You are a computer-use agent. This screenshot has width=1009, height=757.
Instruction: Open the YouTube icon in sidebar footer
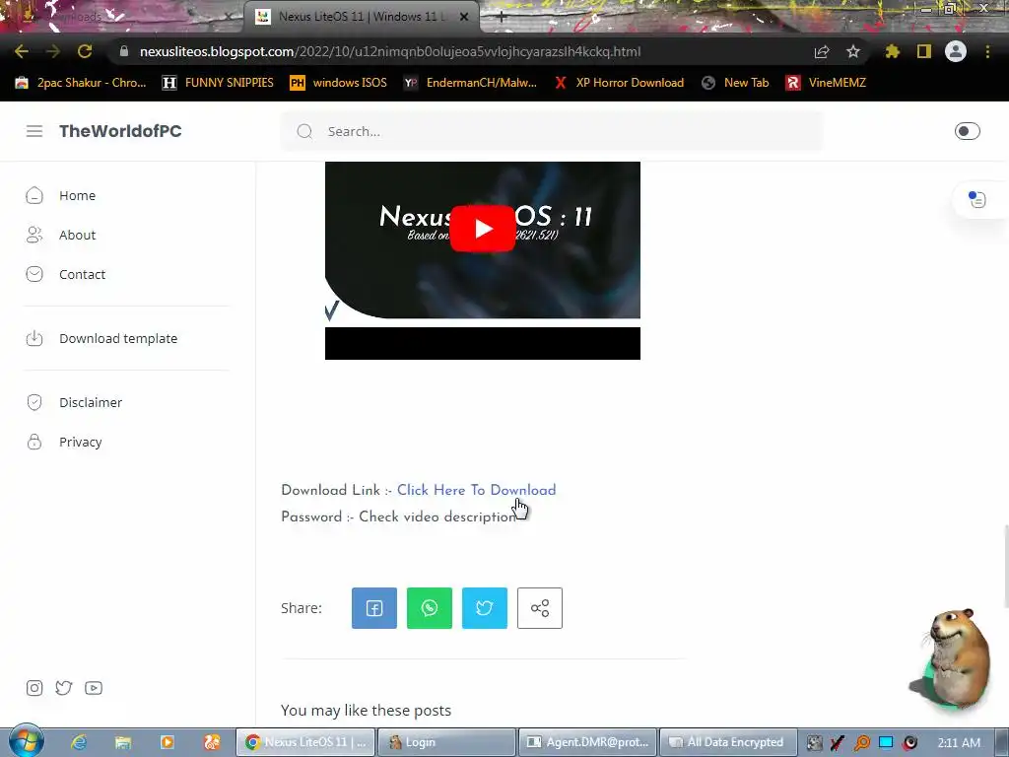point(94,688)
